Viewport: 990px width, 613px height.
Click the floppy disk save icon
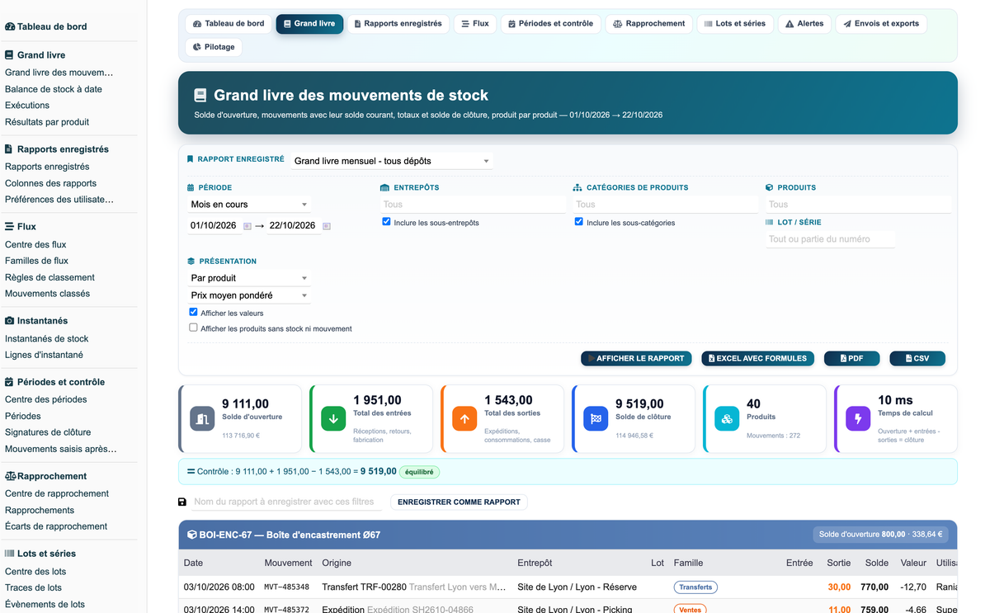click(182, 502)
